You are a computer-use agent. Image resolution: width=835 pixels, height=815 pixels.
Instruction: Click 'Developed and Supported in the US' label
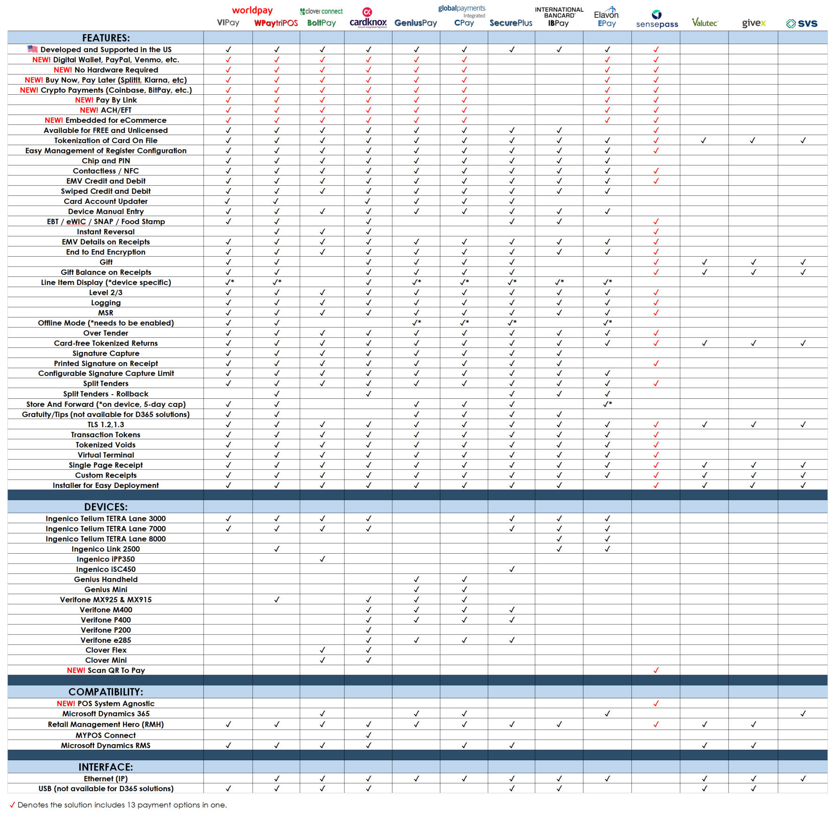[106, 49]
